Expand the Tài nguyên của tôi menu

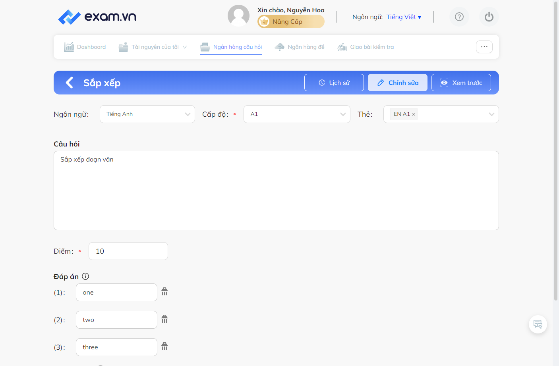[x=153, y=47]
